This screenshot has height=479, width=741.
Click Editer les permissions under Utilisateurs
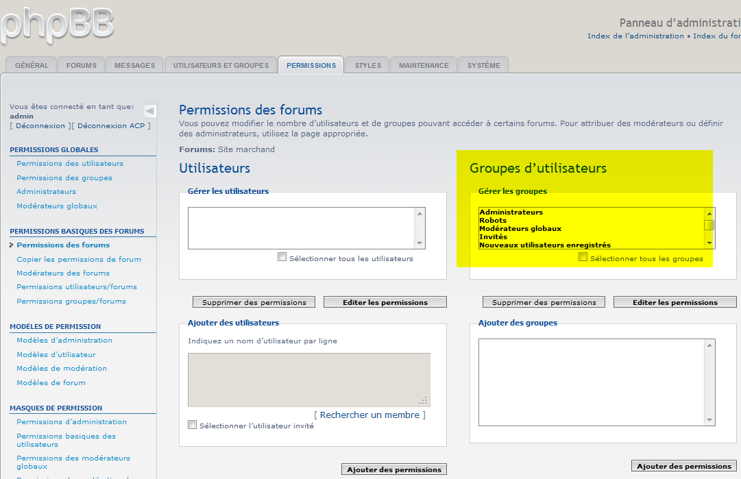point(385,302)
